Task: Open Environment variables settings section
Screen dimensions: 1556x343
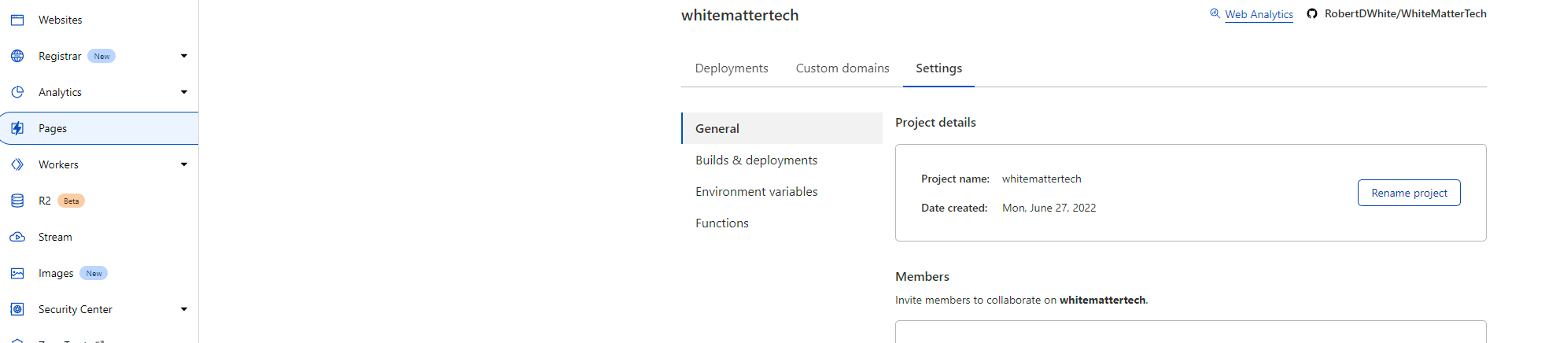Action: pyautogui.click(x=756, y=192)
